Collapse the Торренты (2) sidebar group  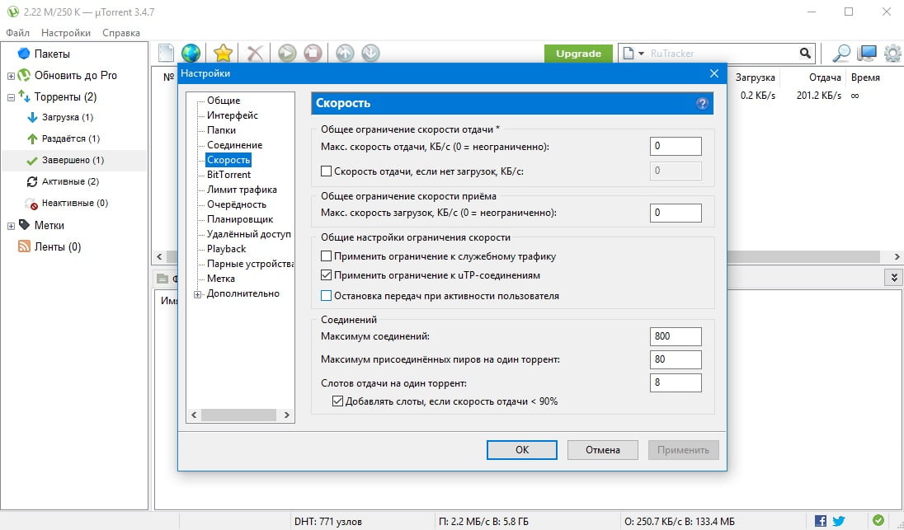[x=11, y=96]
